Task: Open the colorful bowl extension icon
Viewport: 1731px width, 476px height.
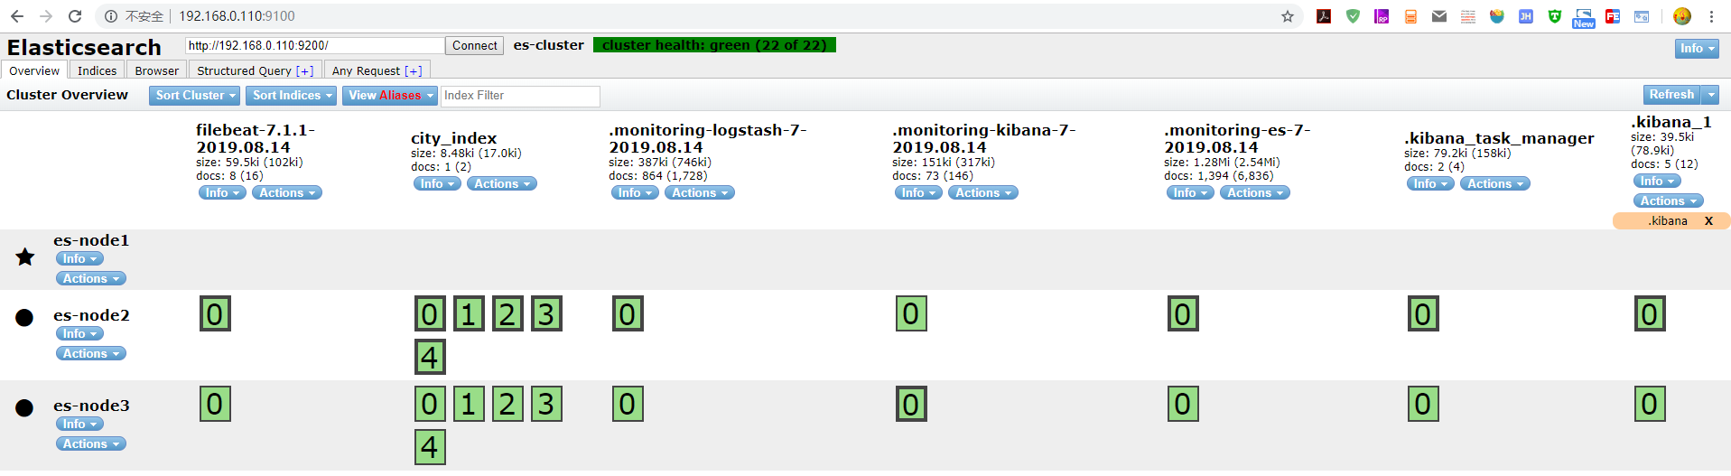Action: coord(1497,16)
